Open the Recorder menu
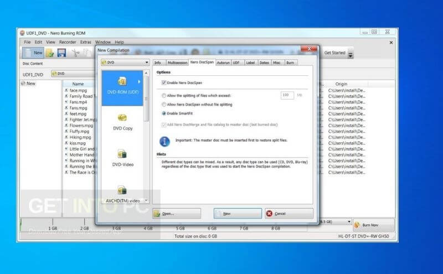The image size is (443, 274). coord(68,42)
